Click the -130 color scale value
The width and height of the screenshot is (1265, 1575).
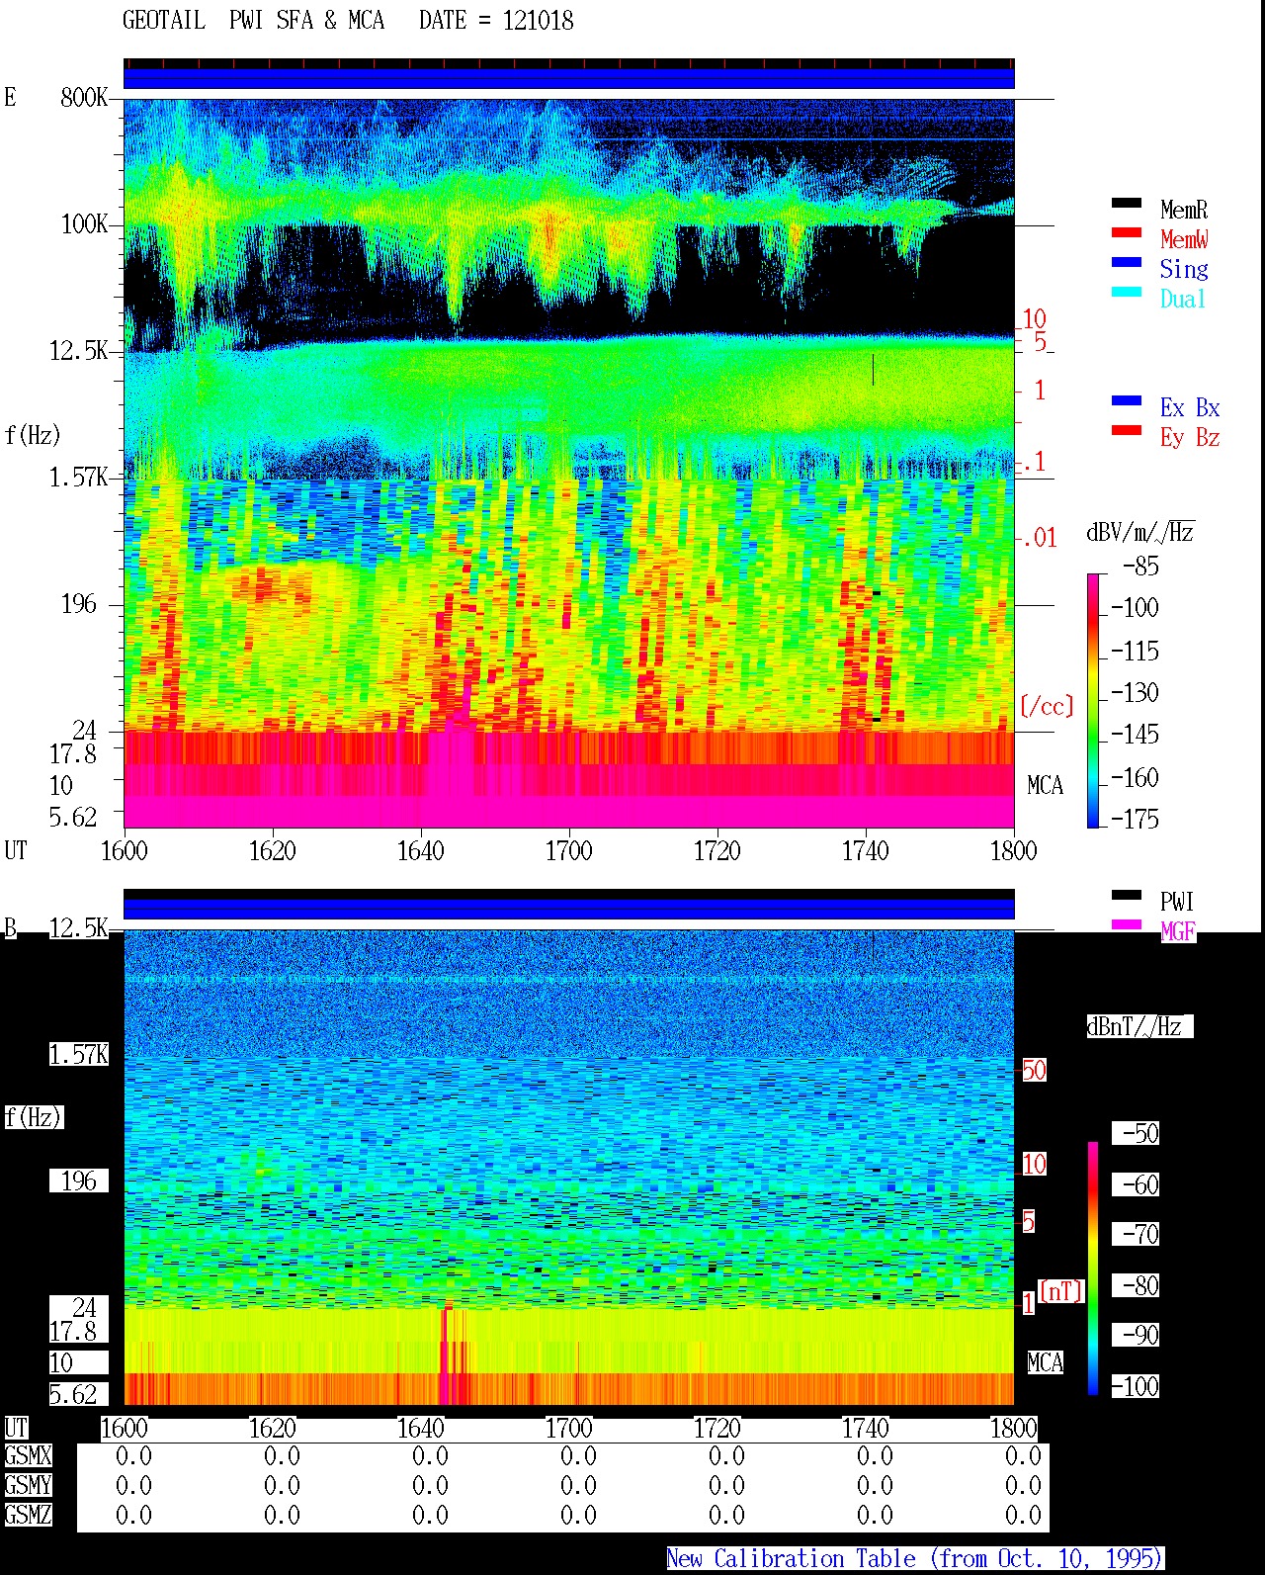(1135, 692)
